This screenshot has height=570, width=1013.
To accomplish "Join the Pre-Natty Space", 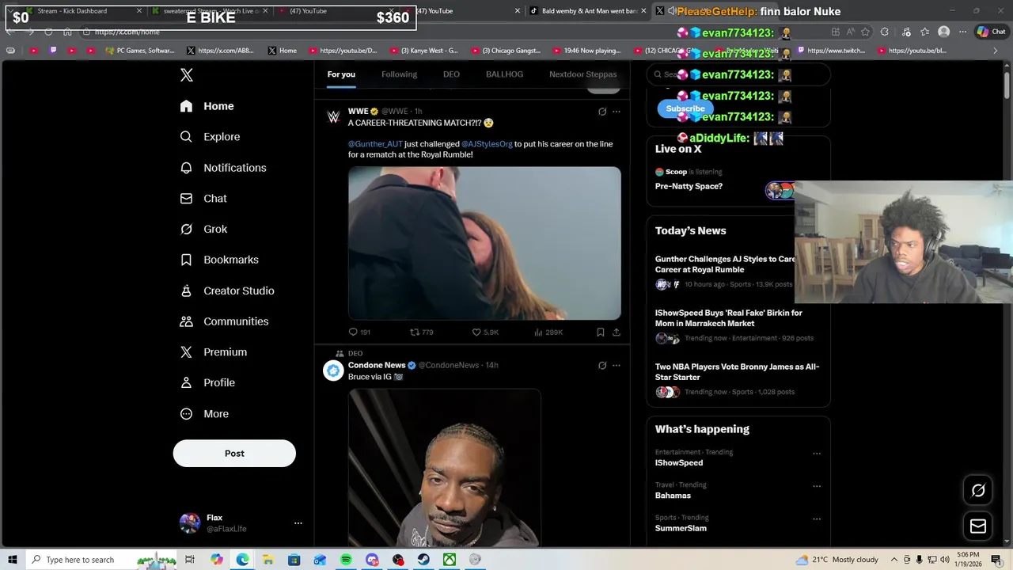I will click(689, 186).
